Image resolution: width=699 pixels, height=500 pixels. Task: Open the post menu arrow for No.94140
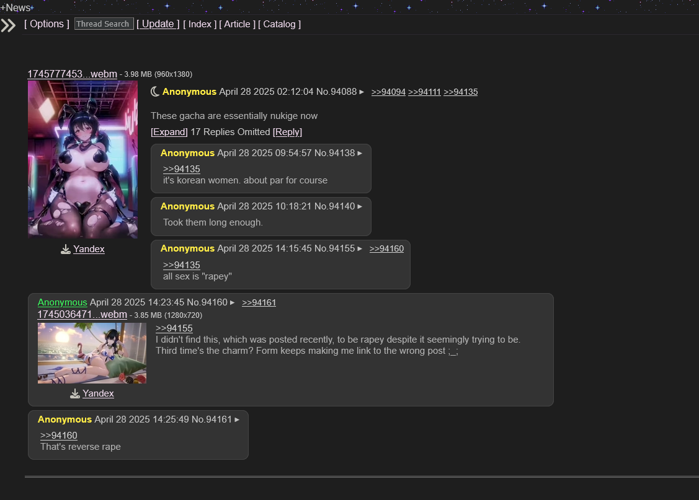(360, 206)
